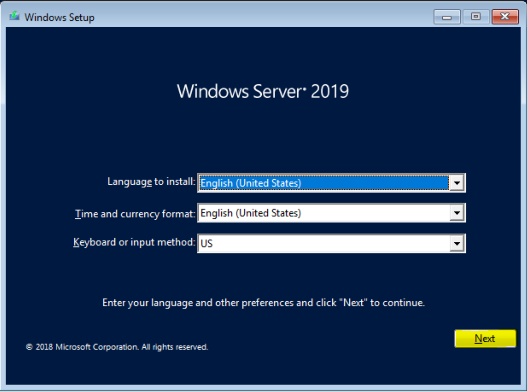Click the 'Enter your language and other preferences' instruction

coord(263,303)
